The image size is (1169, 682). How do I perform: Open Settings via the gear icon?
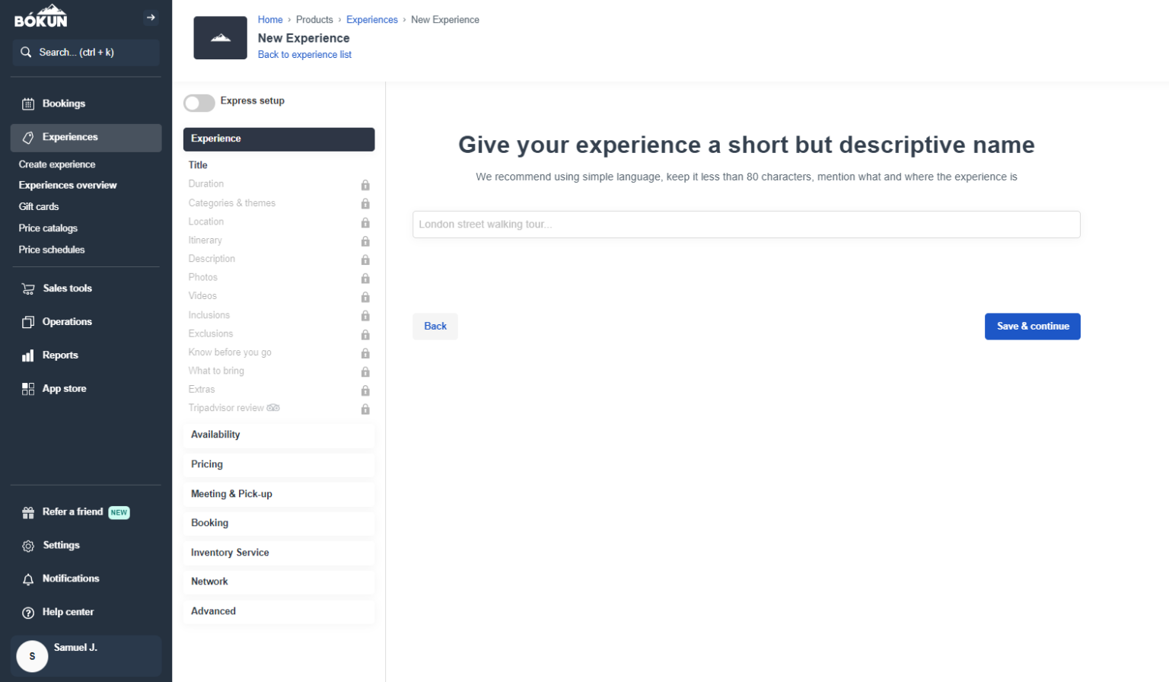click(x=28, y=545)
